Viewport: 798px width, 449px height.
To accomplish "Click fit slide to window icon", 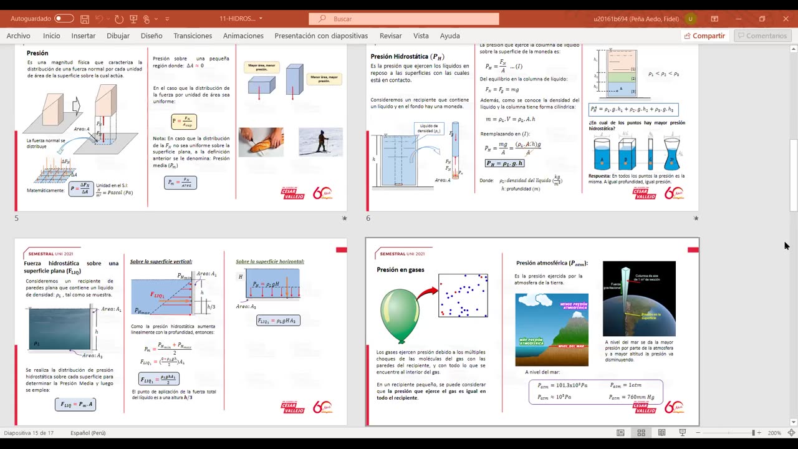I will [x=791, y=433].
